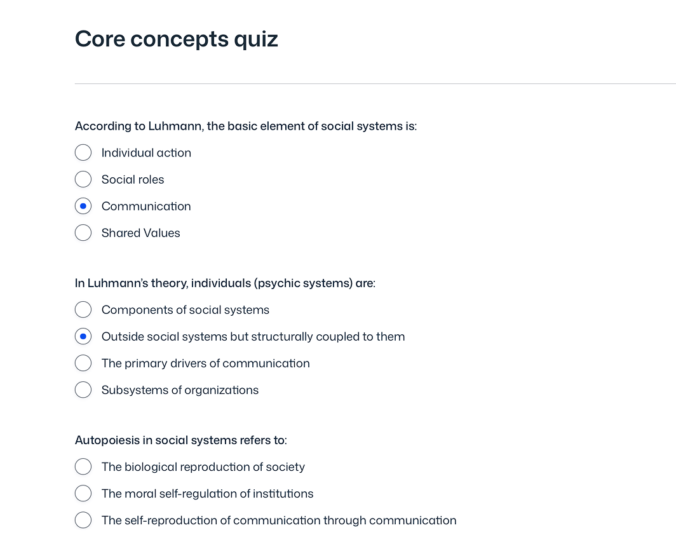This screenshot has height=556, width=676.
Task: Click the 'Autopoiesis in social systems' question text
Action: (x=180, y=440)
